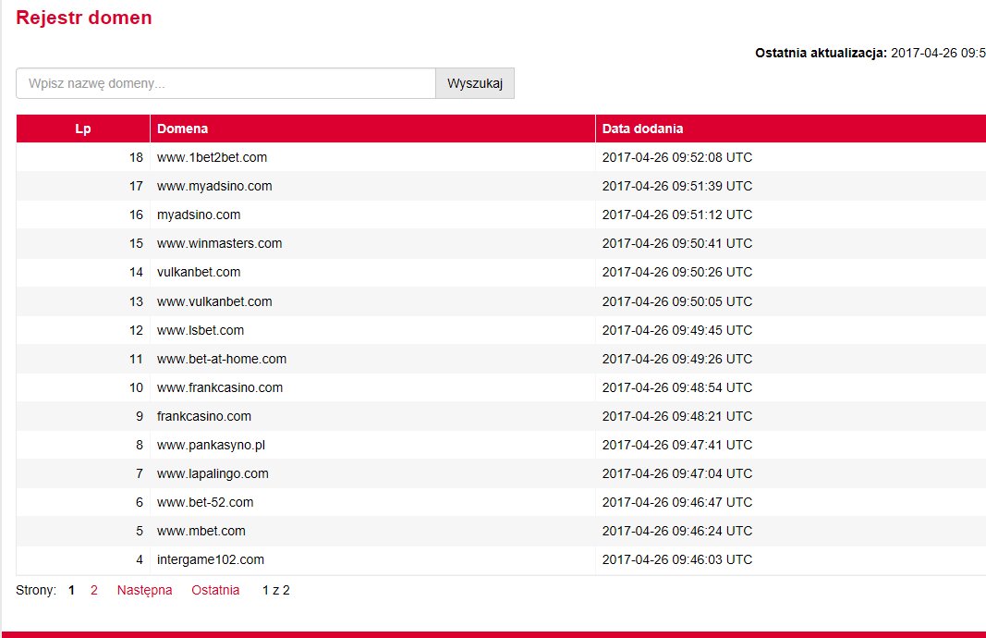This screenshot has width=986, height=638.
Task: Click the Domena column header
Action: tap(372, 129)
